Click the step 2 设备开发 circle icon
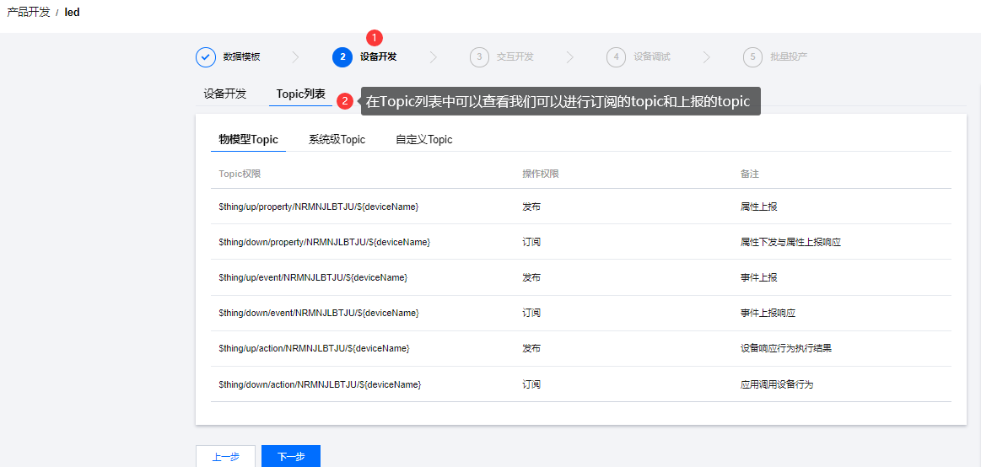The height and width of the screenshot is (467, 981). coord(342,56)
